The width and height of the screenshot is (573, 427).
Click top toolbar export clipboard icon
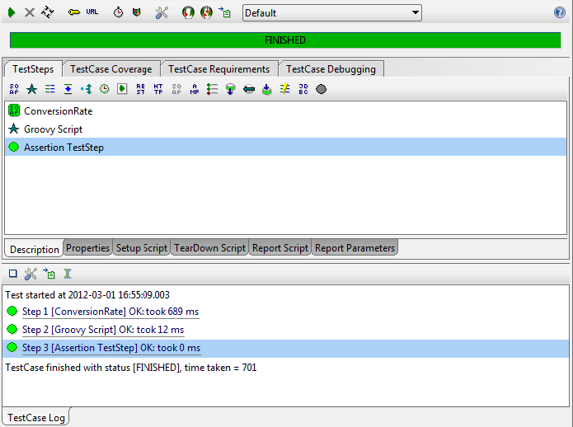[x=224, y=12]
